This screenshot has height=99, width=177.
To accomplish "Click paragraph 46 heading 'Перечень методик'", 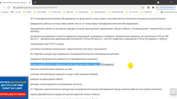I will point(75,54).
